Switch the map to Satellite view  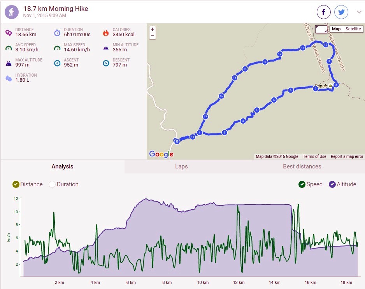(353, 29)
